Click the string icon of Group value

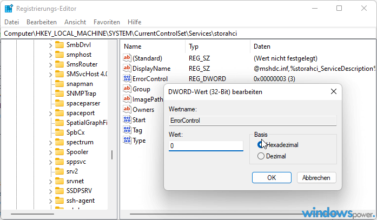tap(127, 89)
